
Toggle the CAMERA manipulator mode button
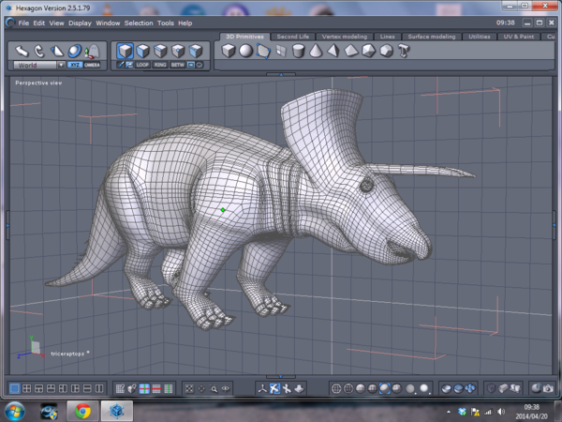(x=92, y=65)
